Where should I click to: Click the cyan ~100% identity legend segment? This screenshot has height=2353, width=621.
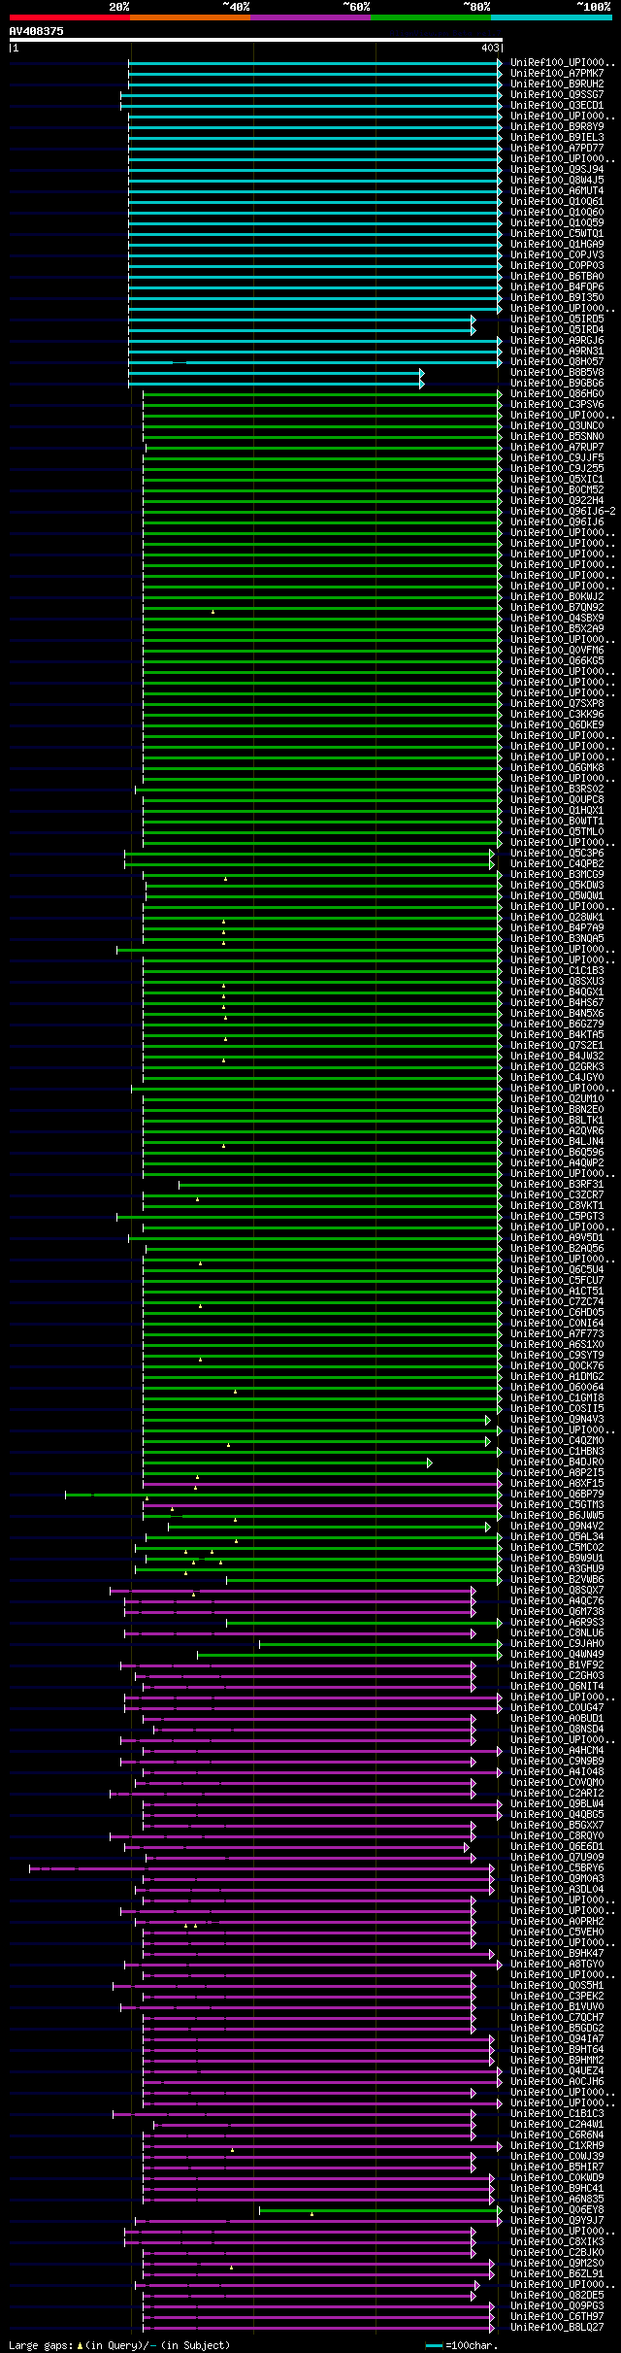click(551, 17)
